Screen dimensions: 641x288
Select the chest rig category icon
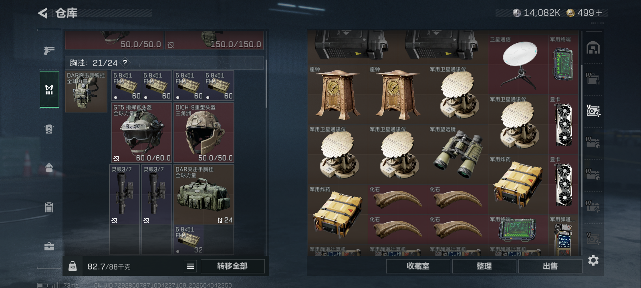pos(49,90)
